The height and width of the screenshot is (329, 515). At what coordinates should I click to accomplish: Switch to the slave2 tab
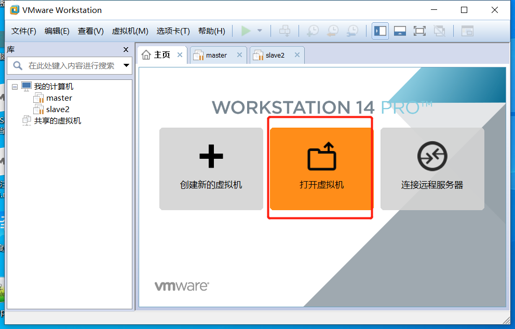[x=275, y=55]
